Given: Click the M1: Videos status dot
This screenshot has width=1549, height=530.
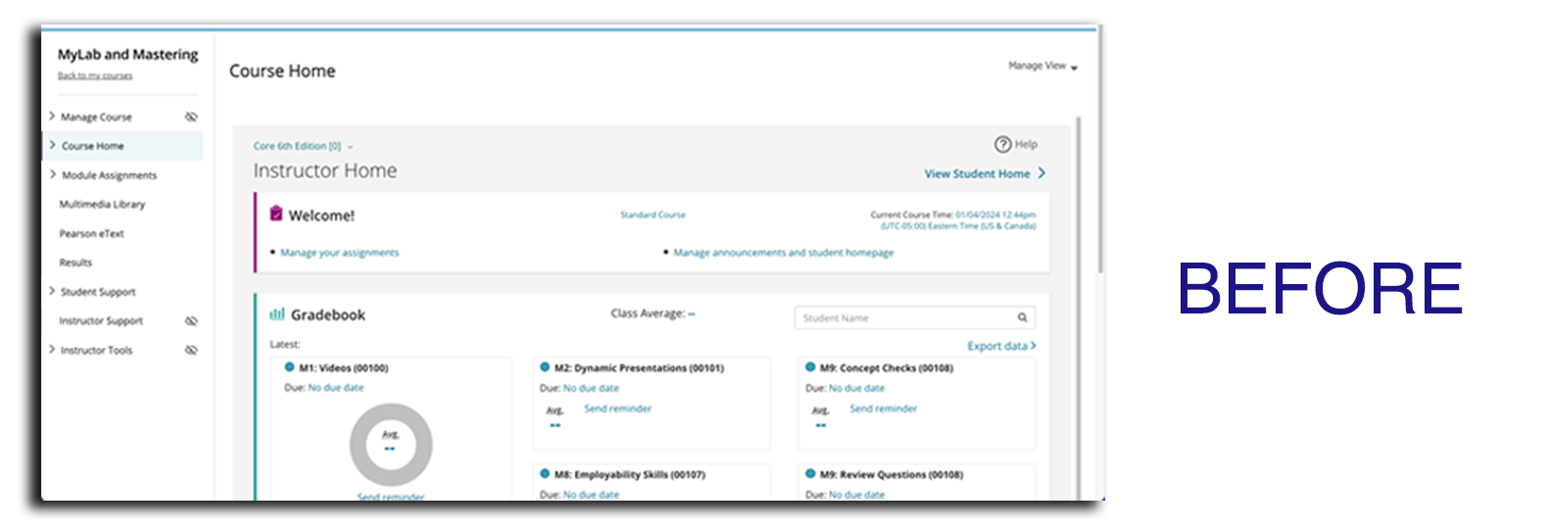Looking at the screenshot, I should [x=289, y=367].
